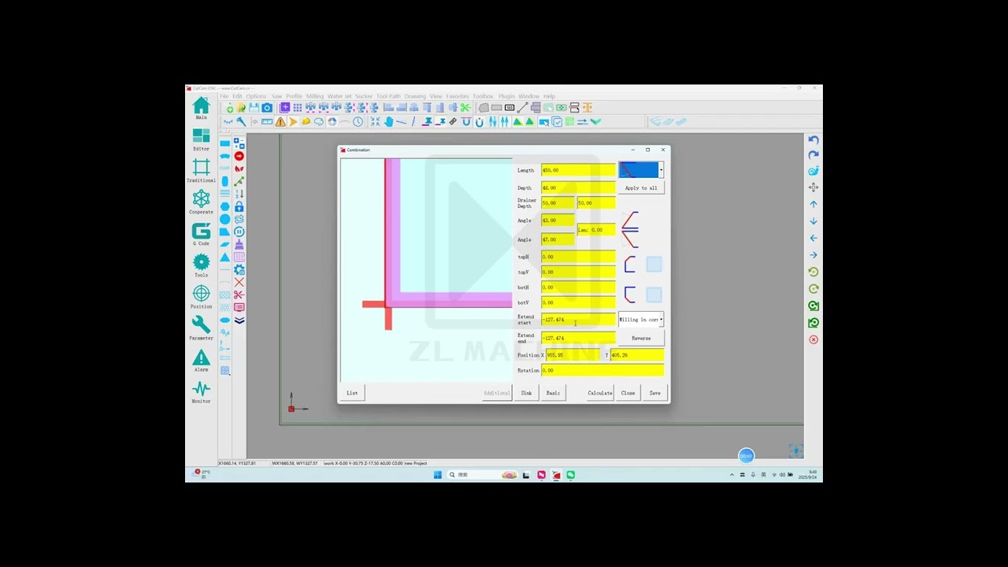Click the red X delete icon in strip

[x=239, y=282]
